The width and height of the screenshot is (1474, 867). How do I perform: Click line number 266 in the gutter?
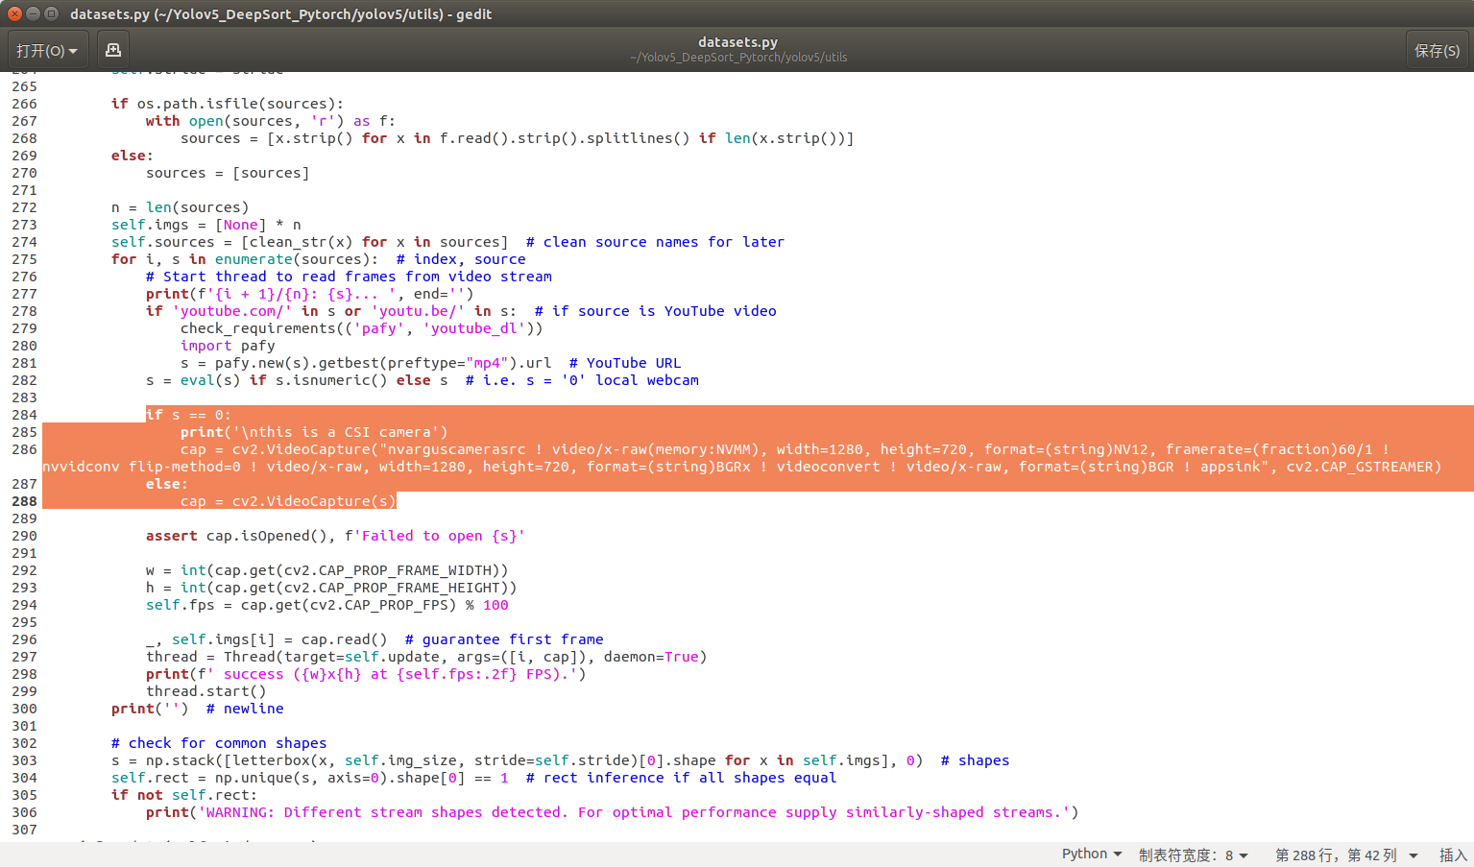coord(24,104)
